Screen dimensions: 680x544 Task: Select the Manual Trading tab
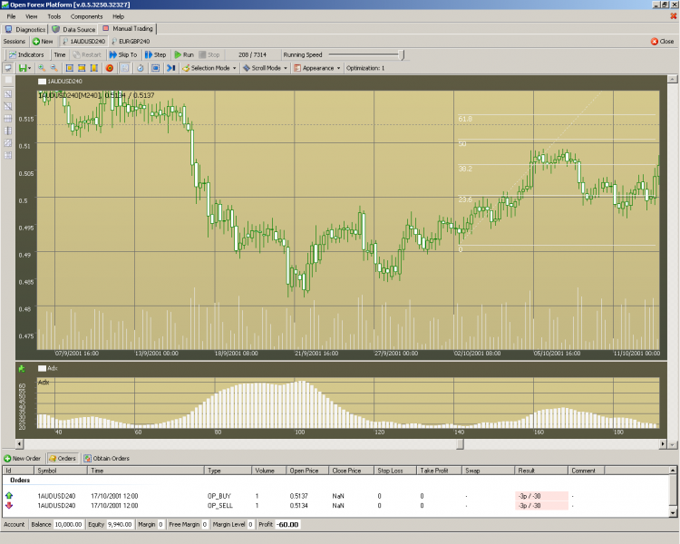tap(128, 29)
